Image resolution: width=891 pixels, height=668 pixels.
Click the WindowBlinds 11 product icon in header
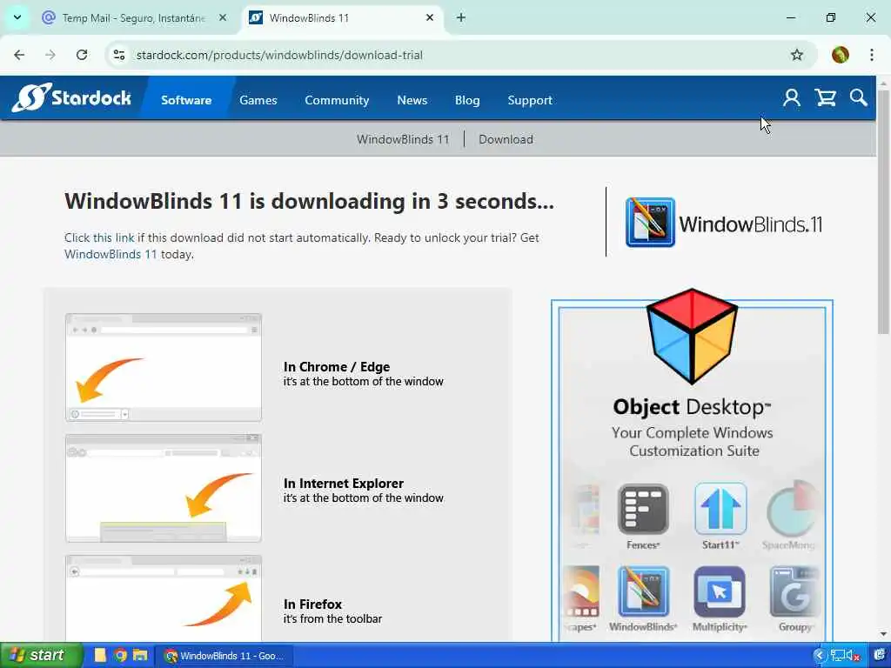point(650,222)
